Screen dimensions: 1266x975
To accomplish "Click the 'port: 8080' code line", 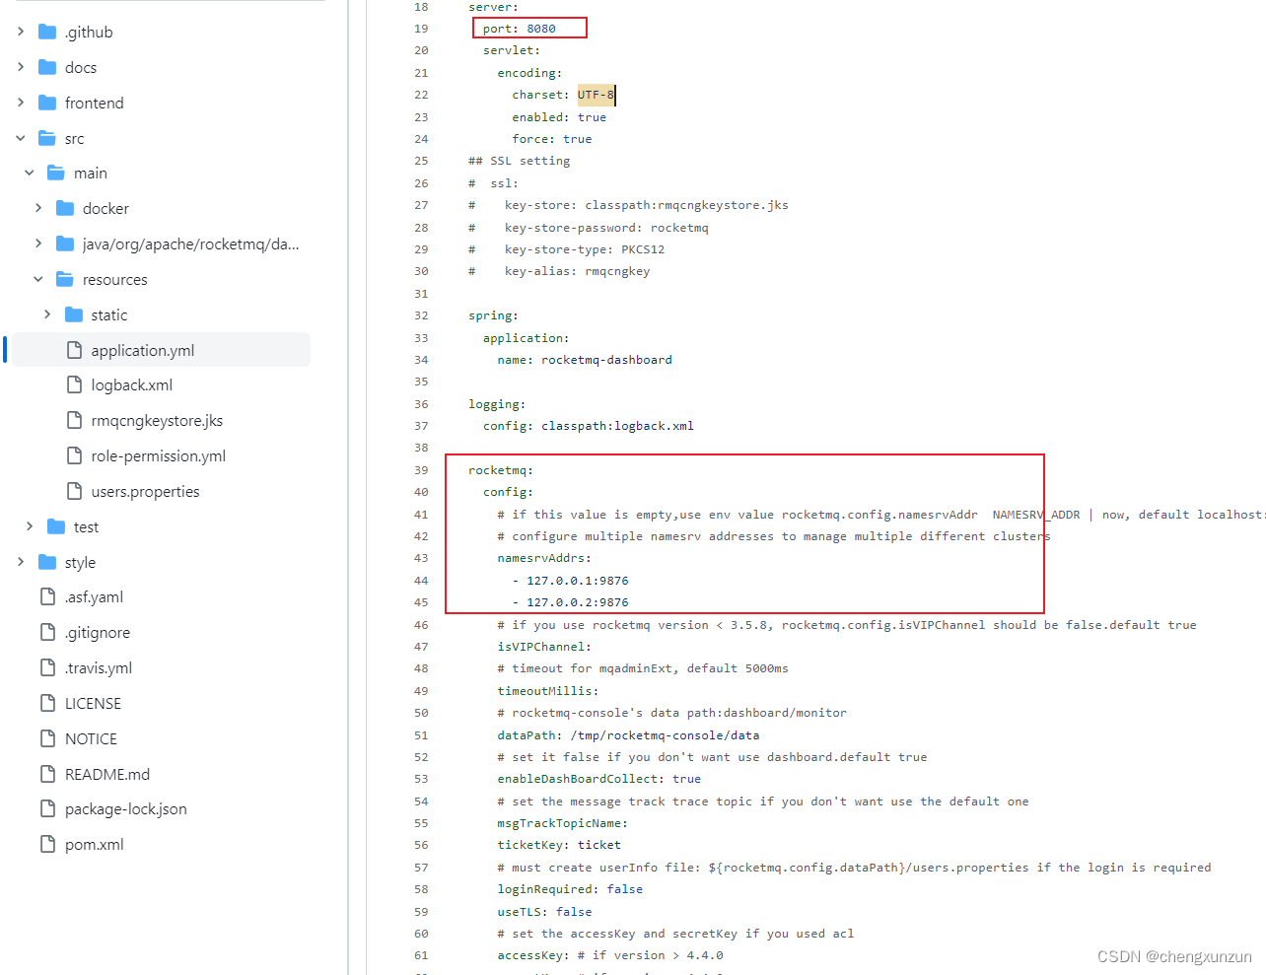I will click(520, 29).
